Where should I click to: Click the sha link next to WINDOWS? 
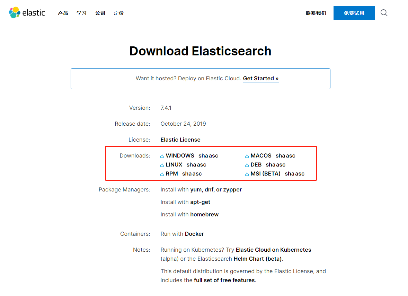pyautogui.click(x=203, y=156)
